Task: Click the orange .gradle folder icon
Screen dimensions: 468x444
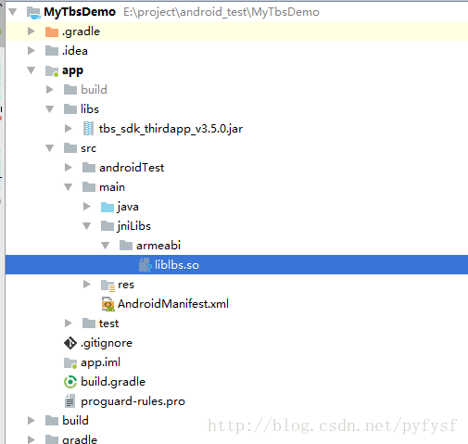Action: pyautogui.click(x=52, y=32)
